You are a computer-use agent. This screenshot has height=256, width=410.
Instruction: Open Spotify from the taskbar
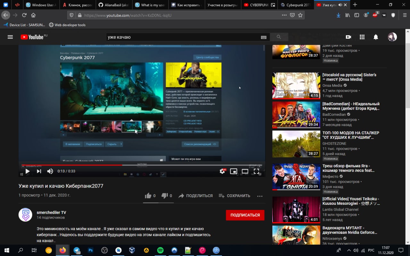tap(160, 250)
